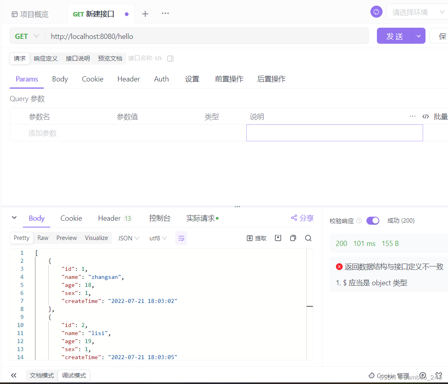Open the utf8 encoding dropdown

point(158,238)
